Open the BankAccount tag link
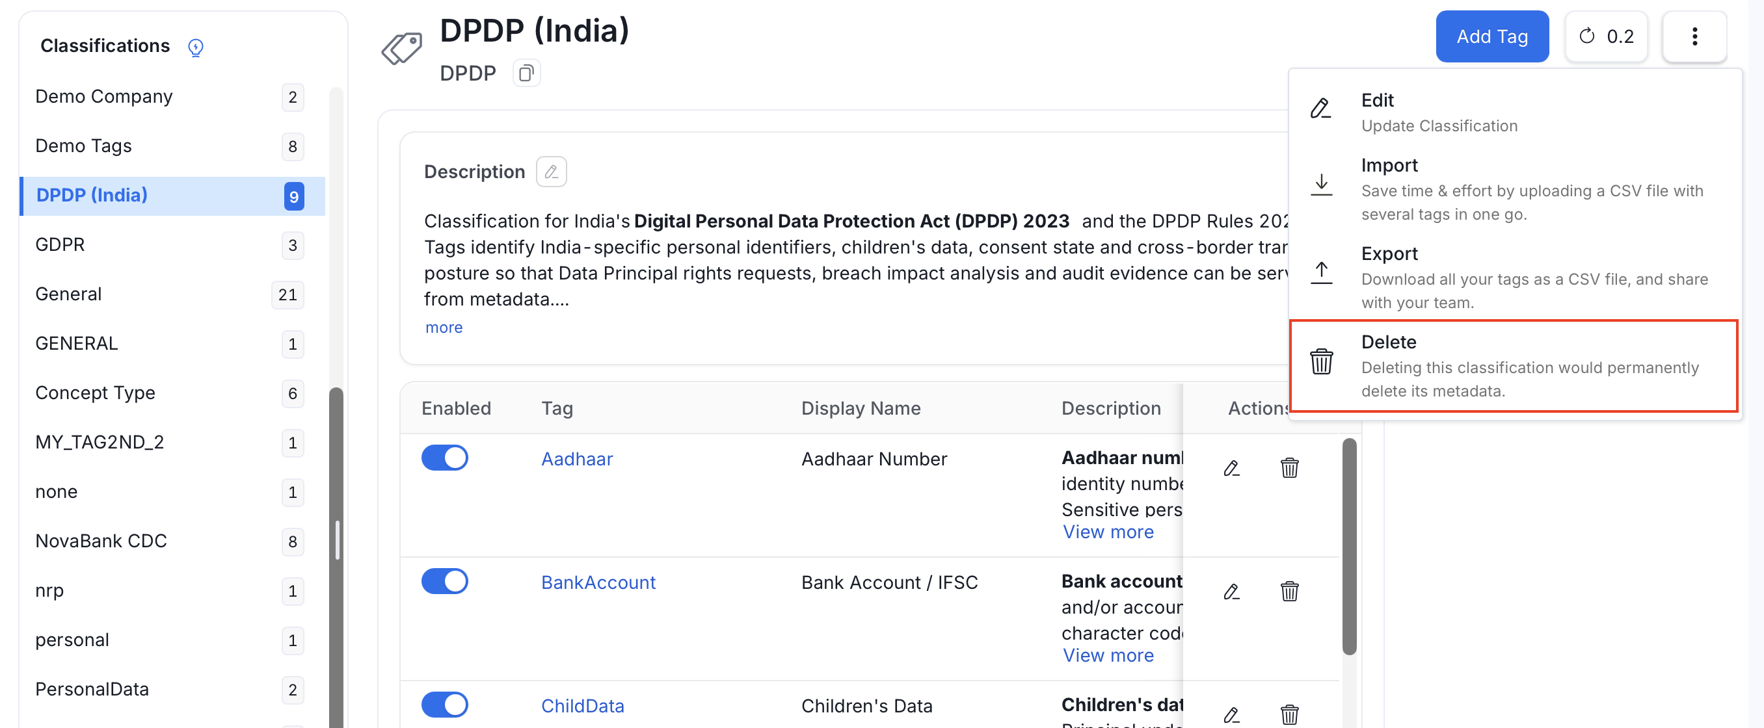1764x728 pixels. click(598, 582)
